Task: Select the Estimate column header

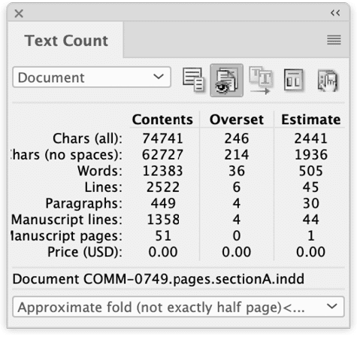Action: pos(311,120)
